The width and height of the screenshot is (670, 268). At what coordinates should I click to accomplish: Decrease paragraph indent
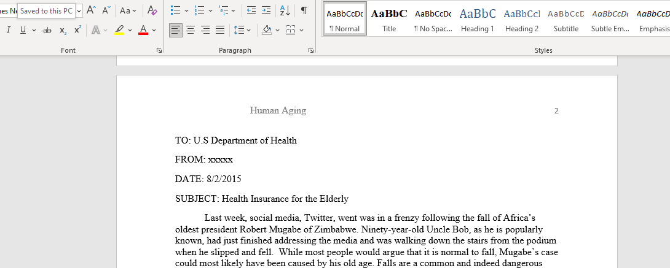pos(251,10)
